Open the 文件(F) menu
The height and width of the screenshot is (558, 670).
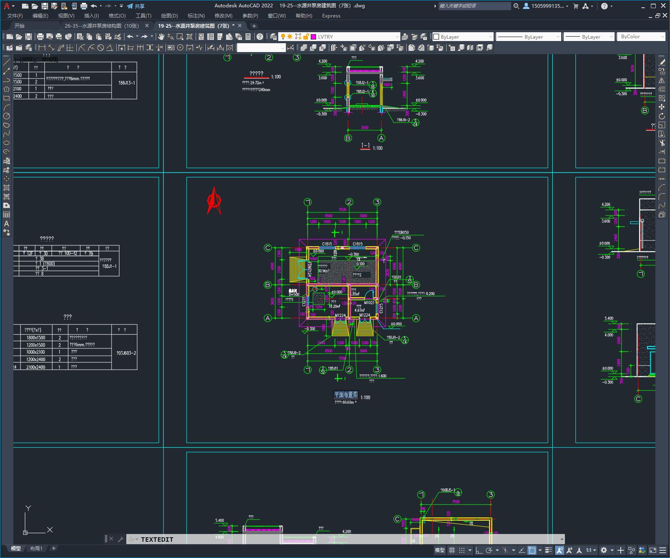(x=15, y=16)
